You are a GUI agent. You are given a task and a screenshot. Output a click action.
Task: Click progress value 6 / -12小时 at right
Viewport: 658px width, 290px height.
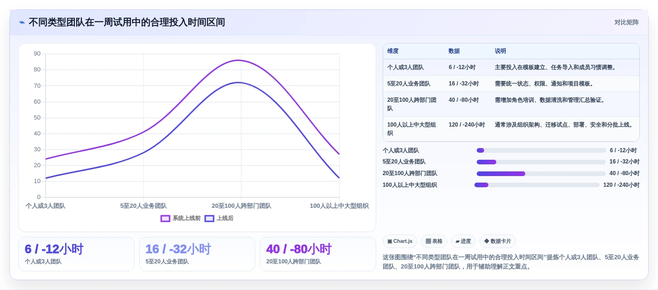(623, 150)
